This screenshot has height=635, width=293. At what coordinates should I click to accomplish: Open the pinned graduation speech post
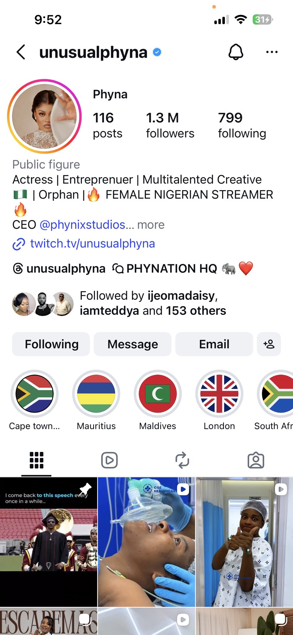click(49, 542)
